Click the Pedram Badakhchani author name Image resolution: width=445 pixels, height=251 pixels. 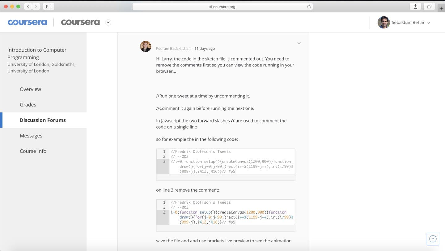tap(174, 49)
